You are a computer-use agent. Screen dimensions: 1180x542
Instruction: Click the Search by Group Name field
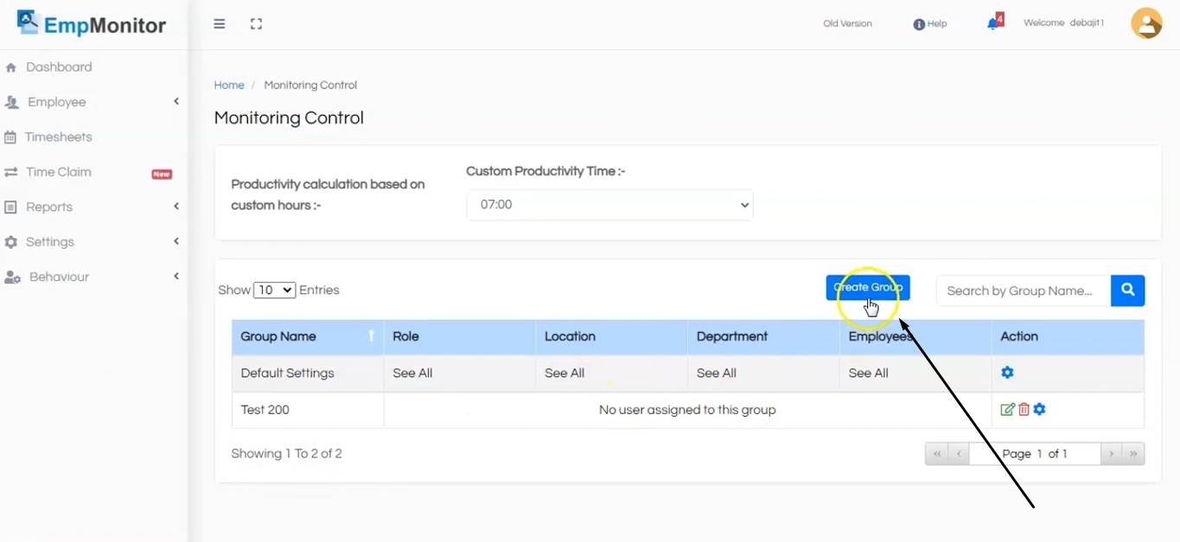tap(1024, 290)
